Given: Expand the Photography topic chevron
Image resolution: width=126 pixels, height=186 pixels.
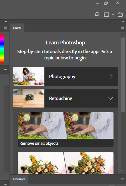Looking at the screenshot, I should point(111,76).
